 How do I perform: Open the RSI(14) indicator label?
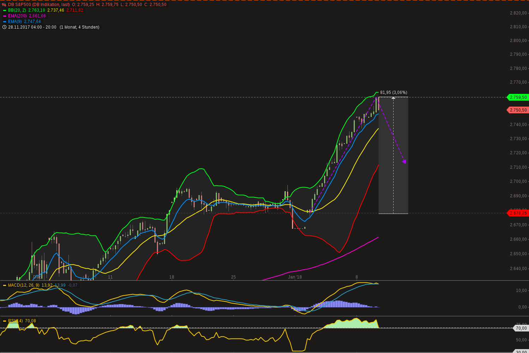tap(16, 321)
